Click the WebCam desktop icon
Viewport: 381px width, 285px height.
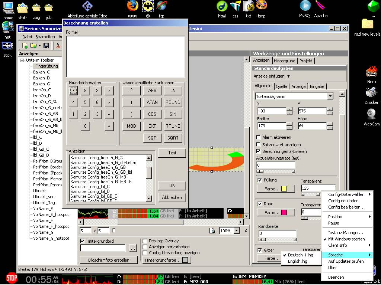point(371,114)
